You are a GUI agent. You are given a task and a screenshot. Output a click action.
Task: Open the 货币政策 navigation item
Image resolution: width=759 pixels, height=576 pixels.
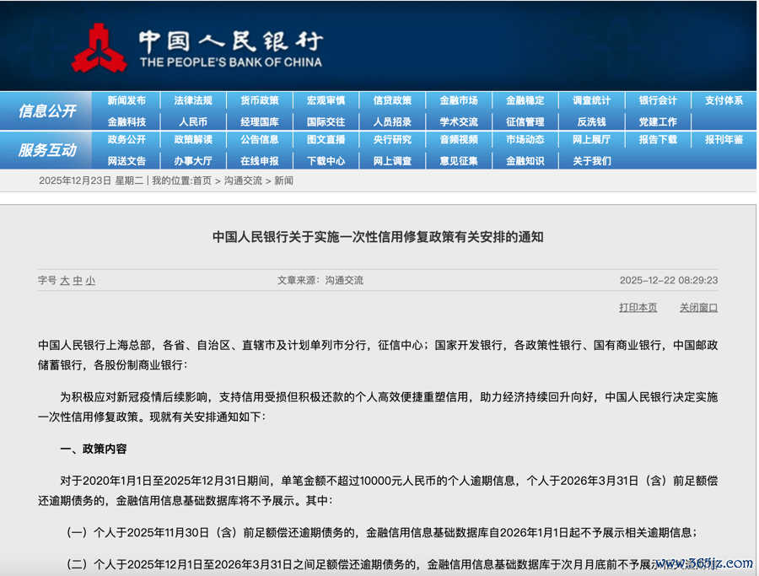tap(260, 100)
